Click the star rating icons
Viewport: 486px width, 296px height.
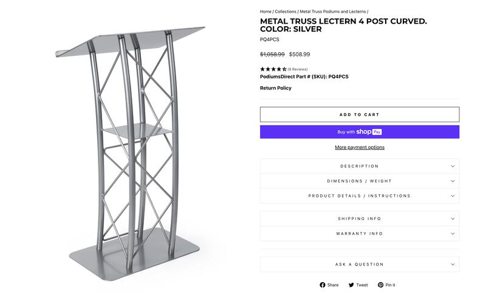pyautogui.click(x=273, y=69)
